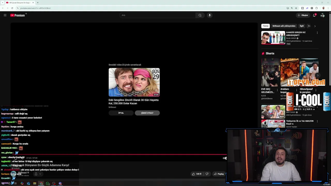Click the purple extension icon in Chrome toolbar
The width and height of the screenshot is (331, 186).
[x=307, y=8]
